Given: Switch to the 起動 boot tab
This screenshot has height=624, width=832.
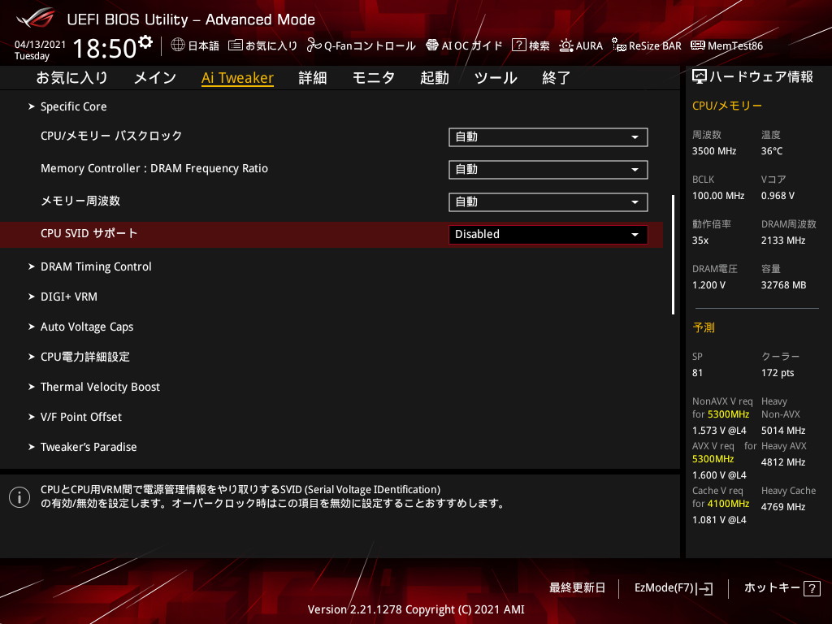Looking at the screenshot, I should coord(434,78).
